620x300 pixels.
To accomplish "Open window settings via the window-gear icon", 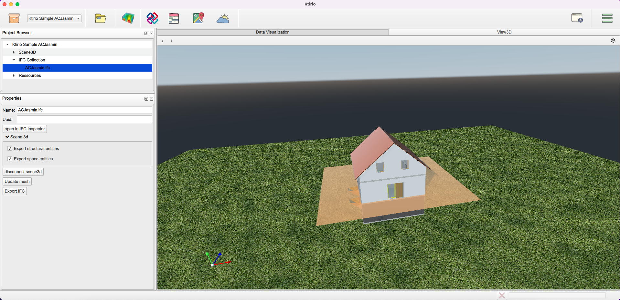I will pyautogui.click(x=577, y=18).
